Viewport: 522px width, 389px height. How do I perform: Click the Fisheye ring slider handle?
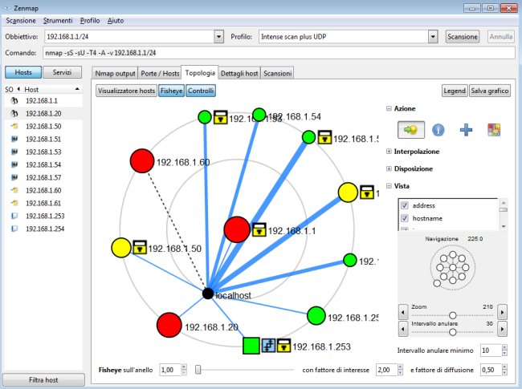pos(198,370)
